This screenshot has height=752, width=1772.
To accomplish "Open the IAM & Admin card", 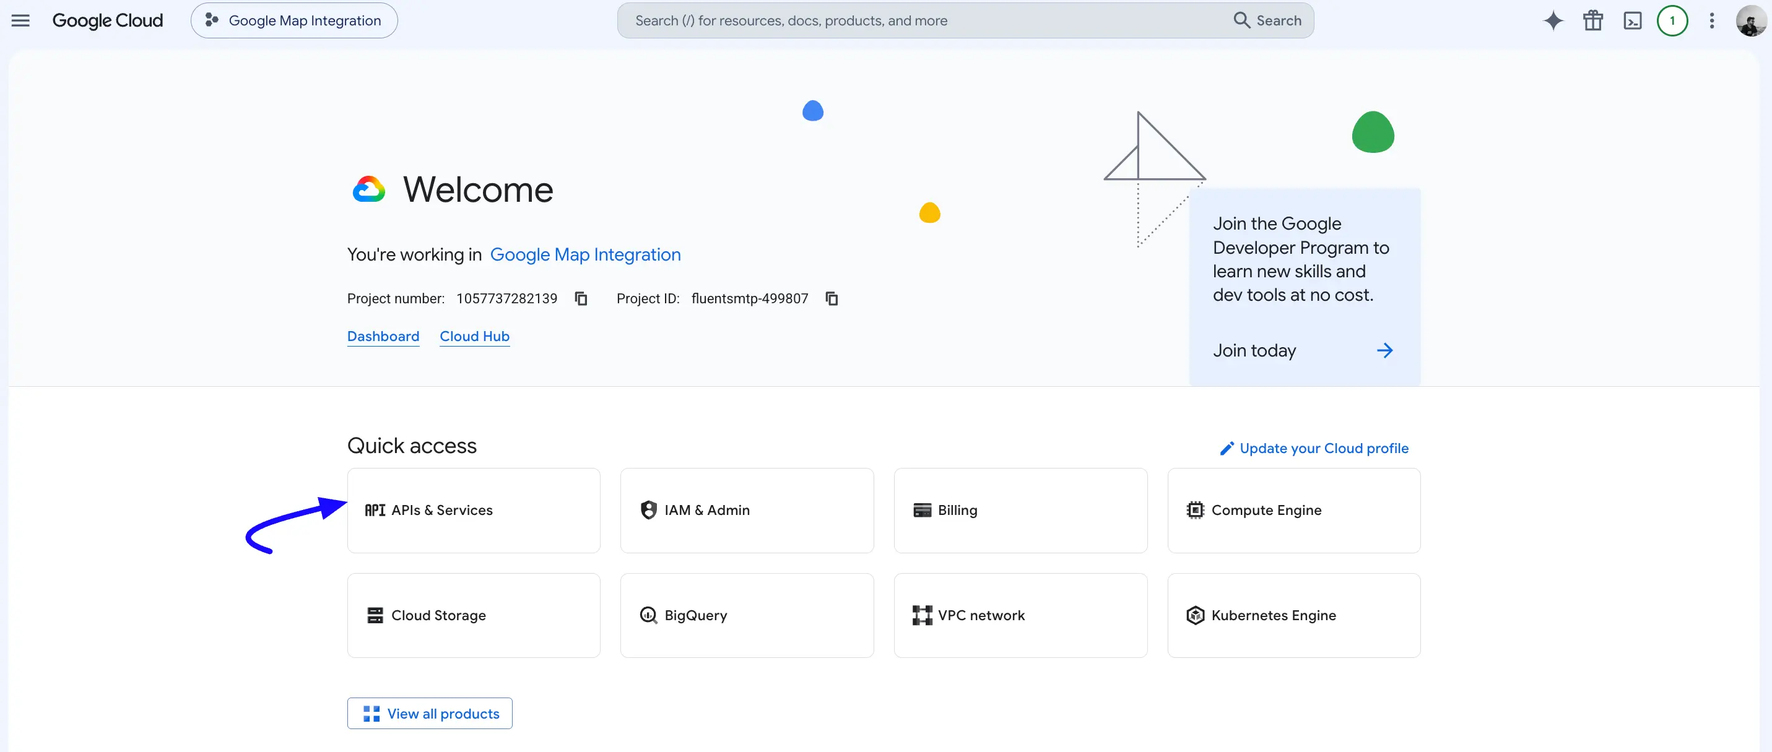I will point(747,511).
